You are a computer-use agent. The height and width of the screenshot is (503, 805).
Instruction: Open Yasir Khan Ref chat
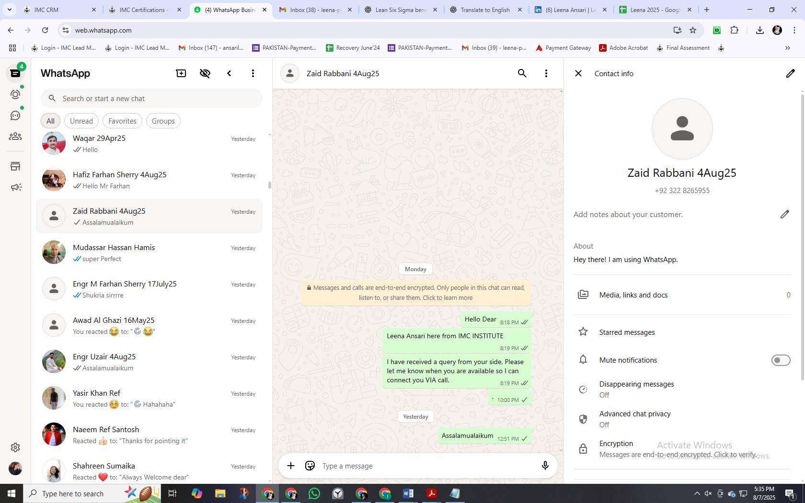(x=149, y=398)
